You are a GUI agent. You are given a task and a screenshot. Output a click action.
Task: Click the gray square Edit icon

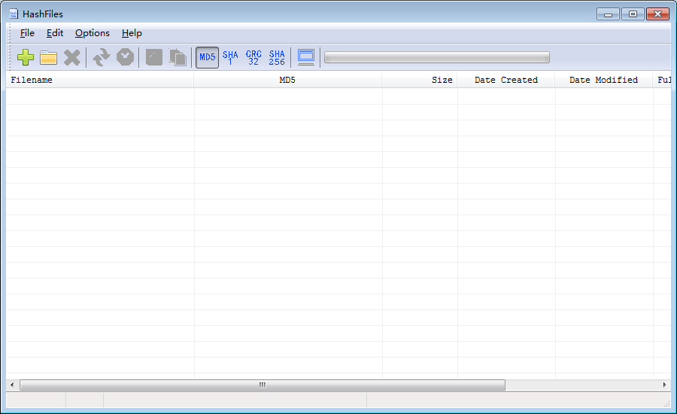pos(154,57)
